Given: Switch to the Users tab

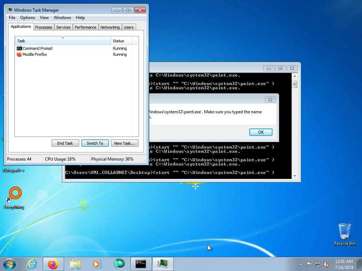Looking at the screenshot, I should tap(129, 27).
